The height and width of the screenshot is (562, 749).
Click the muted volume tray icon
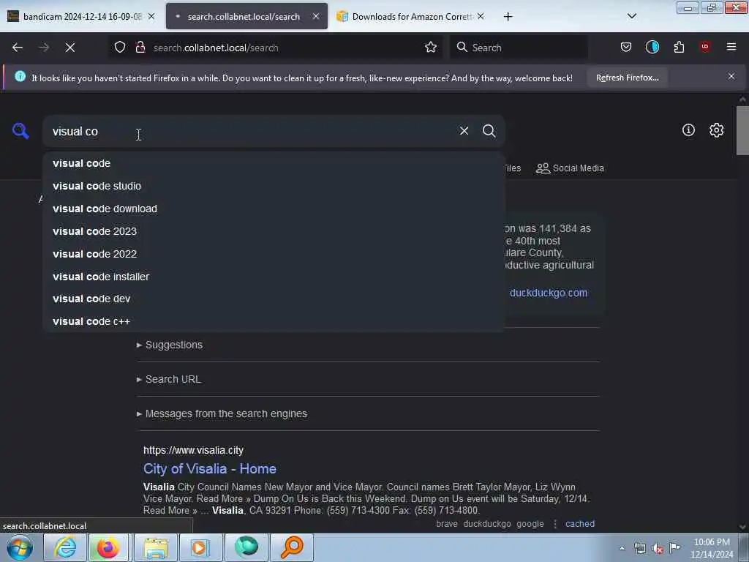pyautogui.click(x=658, y=548)
